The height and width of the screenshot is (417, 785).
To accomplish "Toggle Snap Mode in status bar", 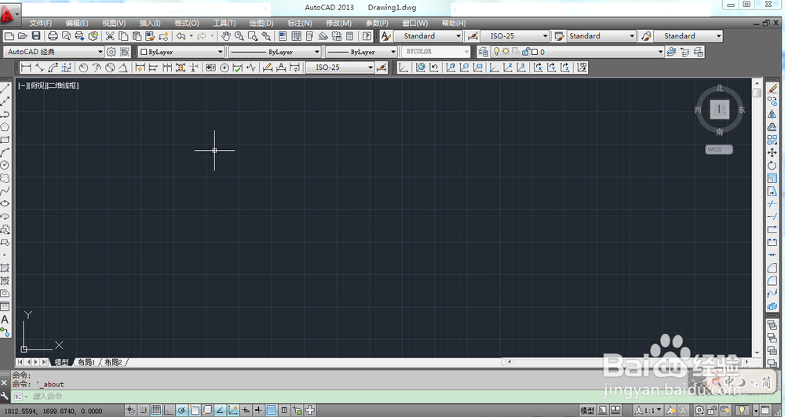I will tap(143, 411).
